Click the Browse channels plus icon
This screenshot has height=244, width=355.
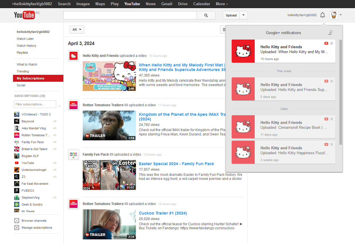coord(17,221)
